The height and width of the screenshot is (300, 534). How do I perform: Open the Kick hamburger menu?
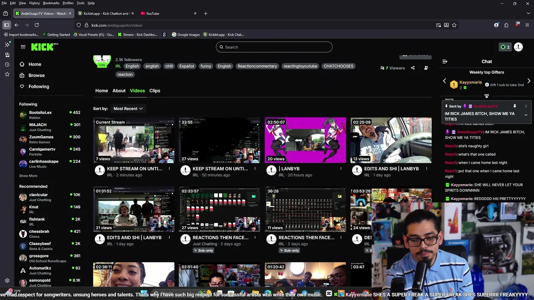coord(23,47)
